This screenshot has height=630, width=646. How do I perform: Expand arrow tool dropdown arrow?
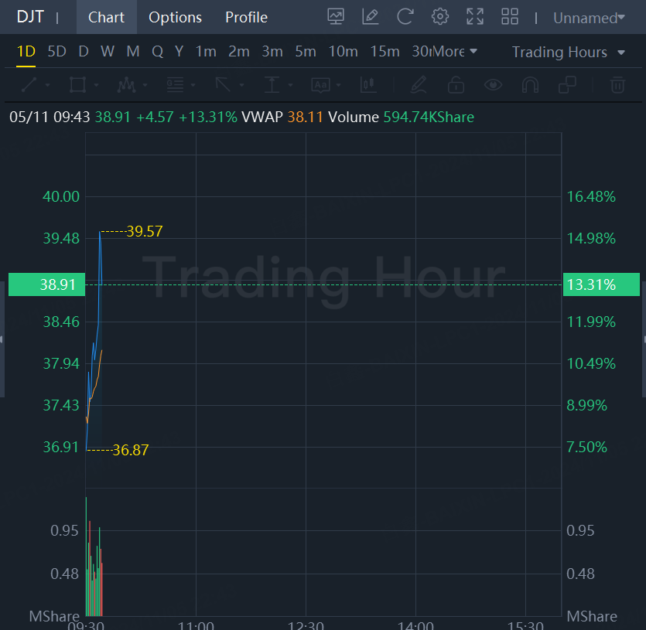click(x=241, y=85)
